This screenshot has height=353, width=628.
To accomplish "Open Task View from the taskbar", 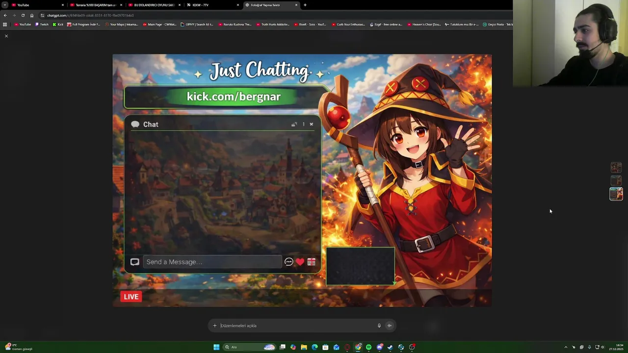I will point(283,347).
